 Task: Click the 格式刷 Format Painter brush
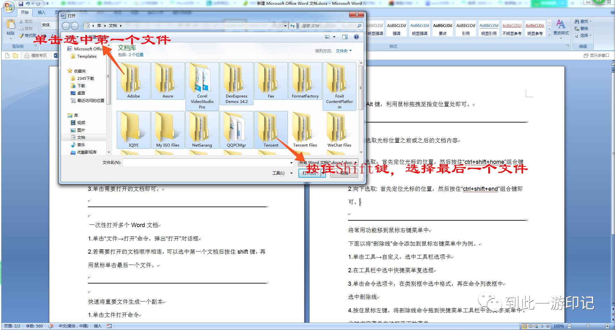click(x=28, y=35)
